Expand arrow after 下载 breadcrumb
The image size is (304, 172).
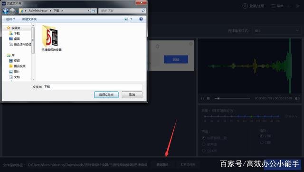tap(62, 11)
